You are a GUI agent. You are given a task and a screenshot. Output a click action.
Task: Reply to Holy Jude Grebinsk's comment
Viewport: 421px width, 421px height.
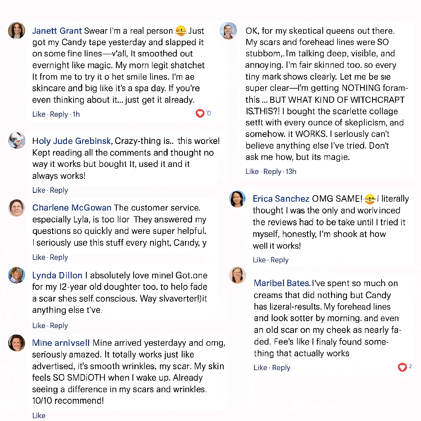click(59, 190)
